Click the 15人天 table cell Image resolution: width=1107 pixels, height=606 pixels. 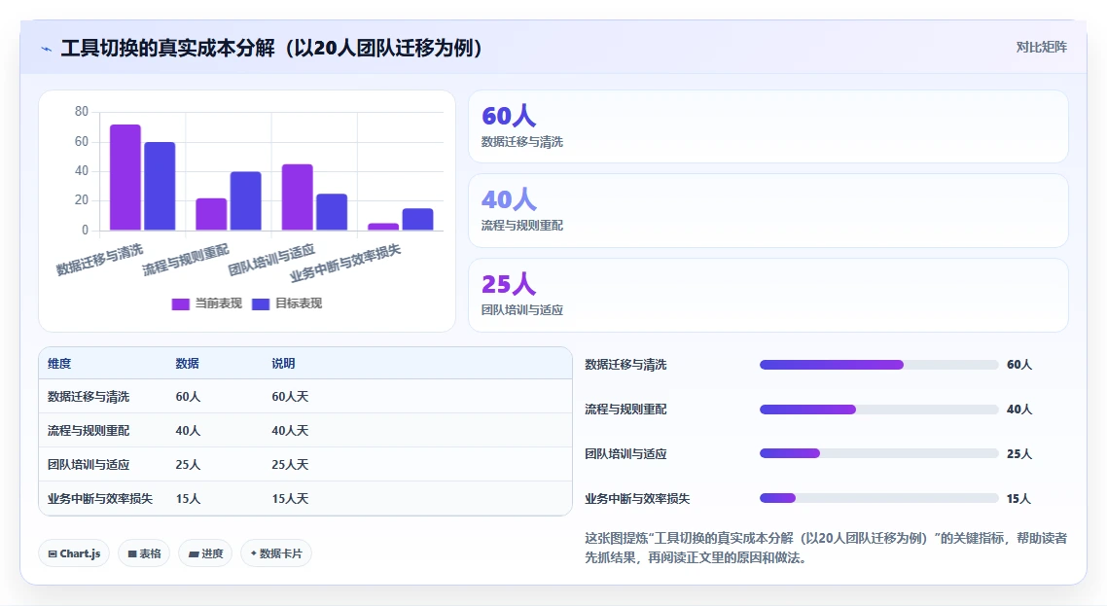[x=290, y=499]
